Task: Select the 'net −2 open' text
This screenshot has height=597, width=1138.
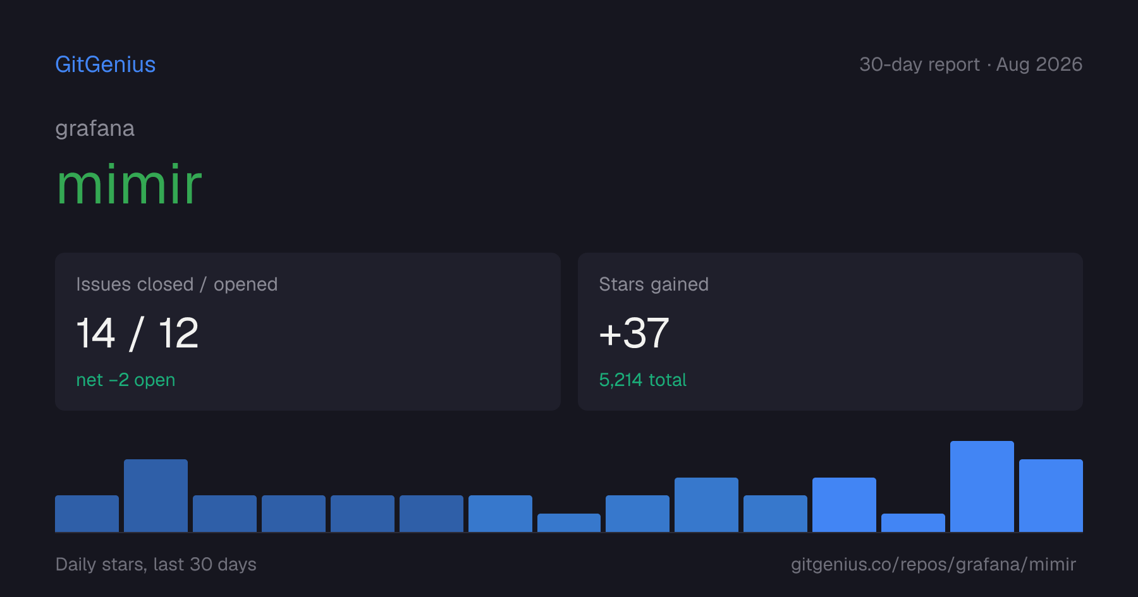Action: coord(126,380)
